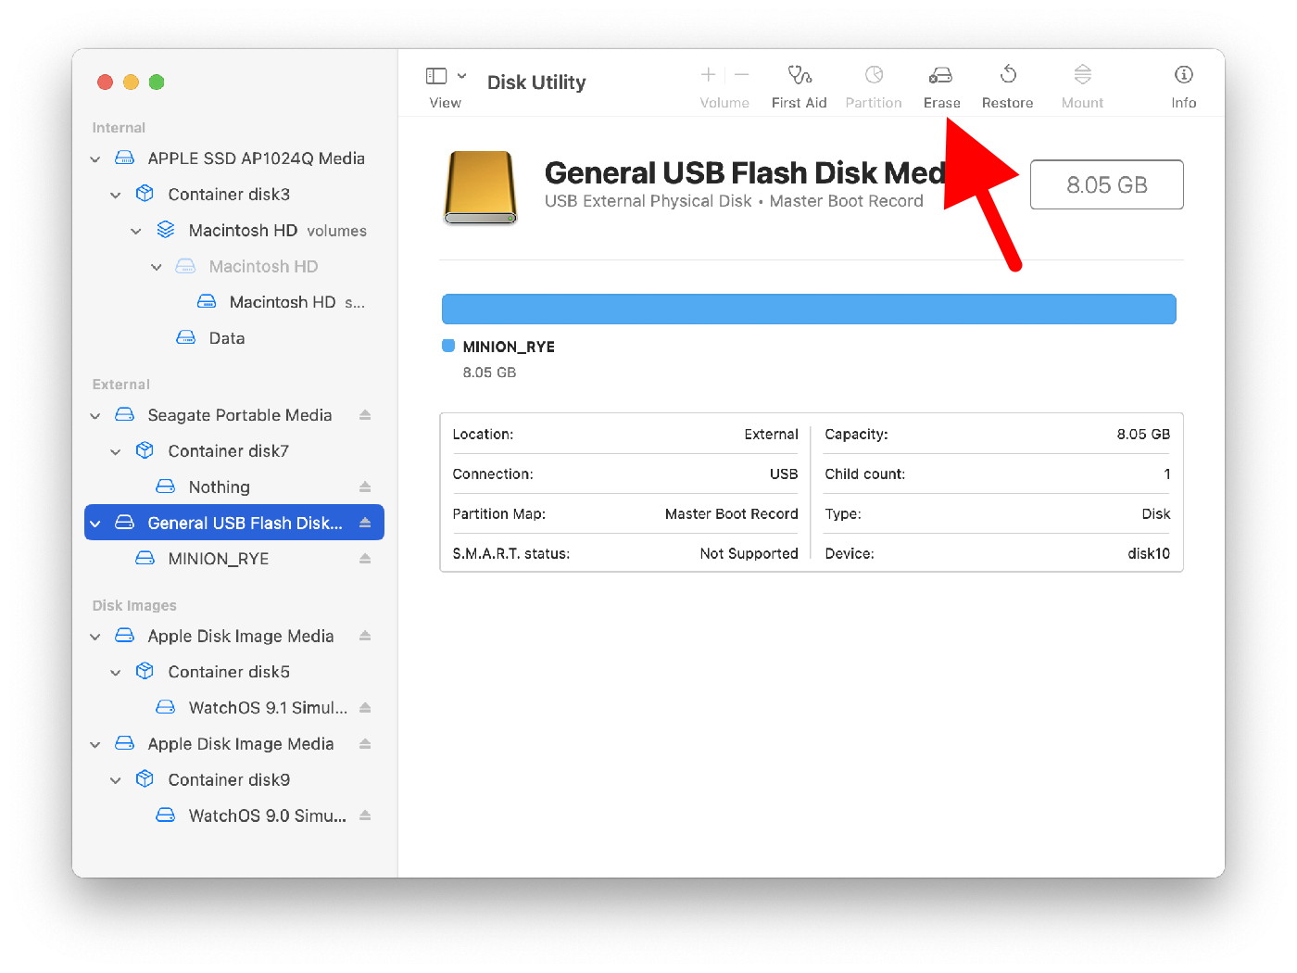Select MINION_RYE volume in sidebar

click(233, 559)
